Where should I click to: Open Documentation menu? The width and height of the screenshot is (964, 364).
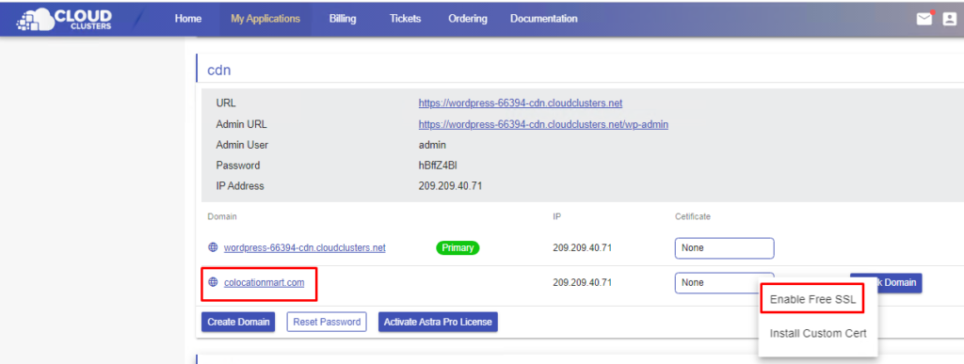(x=543, y=19)
